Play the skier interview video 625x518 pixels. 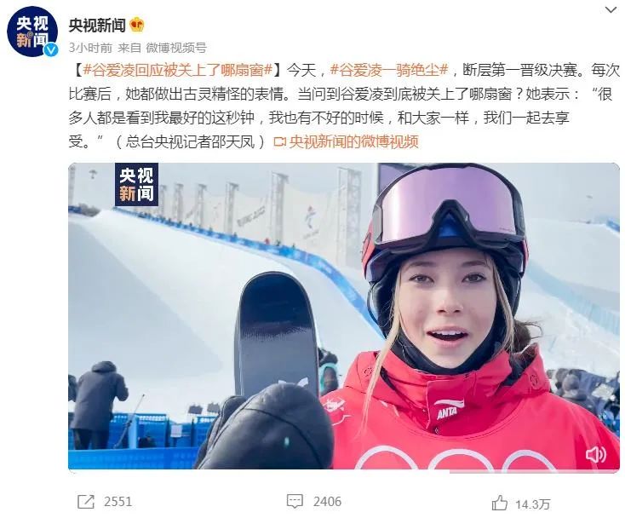click(344, 316)
